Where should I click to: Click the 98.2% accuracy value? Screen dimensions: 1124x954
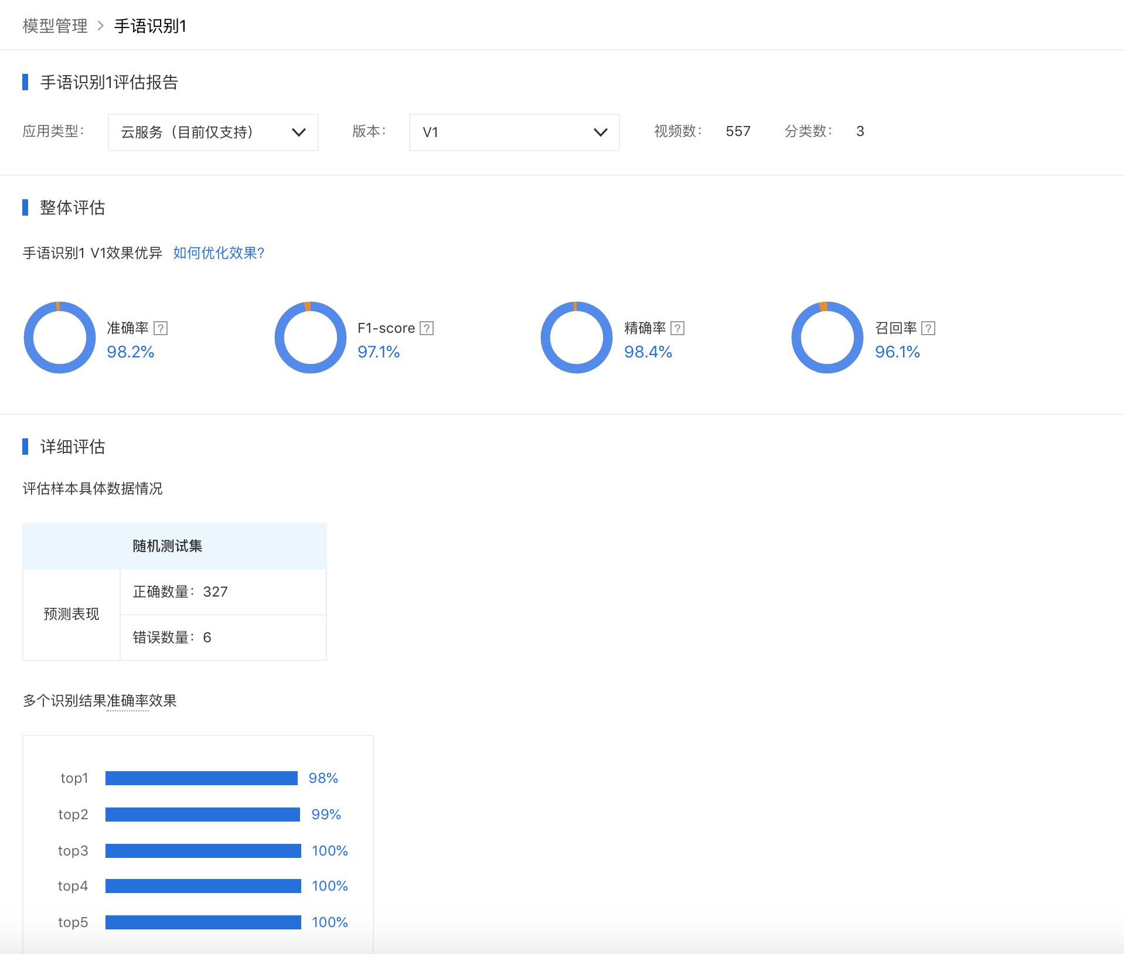(x=131, y=352)
